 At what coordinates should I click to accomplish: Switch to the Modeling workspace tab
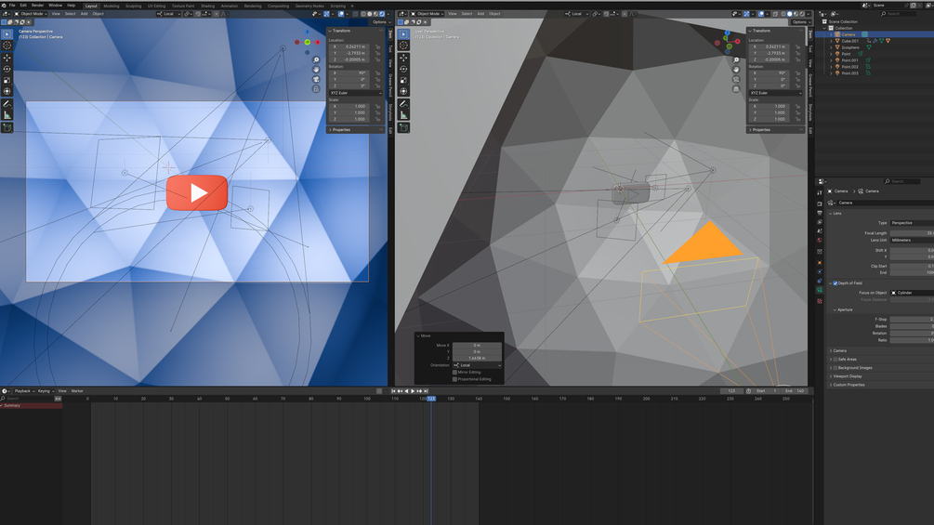pyautogui.click(x=112, y=6)
